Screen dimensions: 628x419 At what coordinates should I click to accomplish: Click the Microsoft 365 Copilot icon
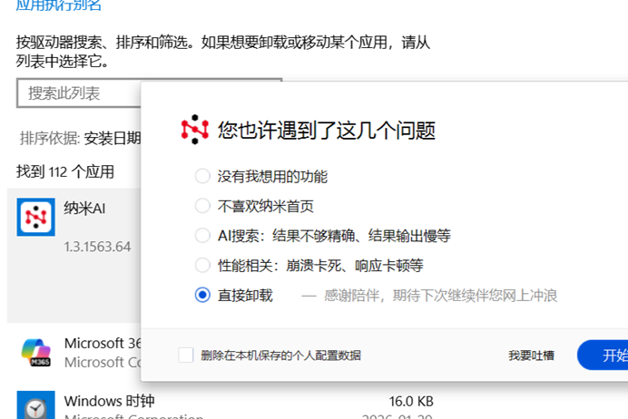35,354
